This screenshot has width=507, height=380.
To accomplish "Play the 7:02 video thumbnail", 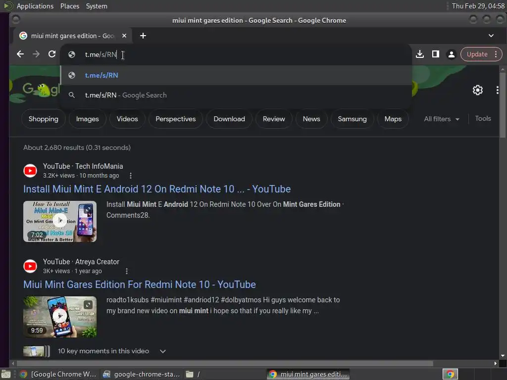I will coord(60,221).
